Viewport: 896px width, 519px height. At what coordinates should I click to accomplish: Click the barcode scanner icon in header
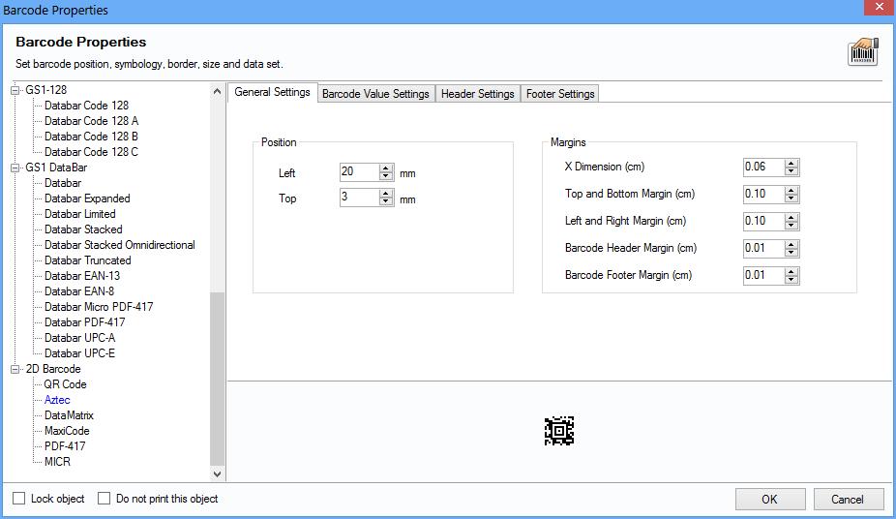coord(862,52)
